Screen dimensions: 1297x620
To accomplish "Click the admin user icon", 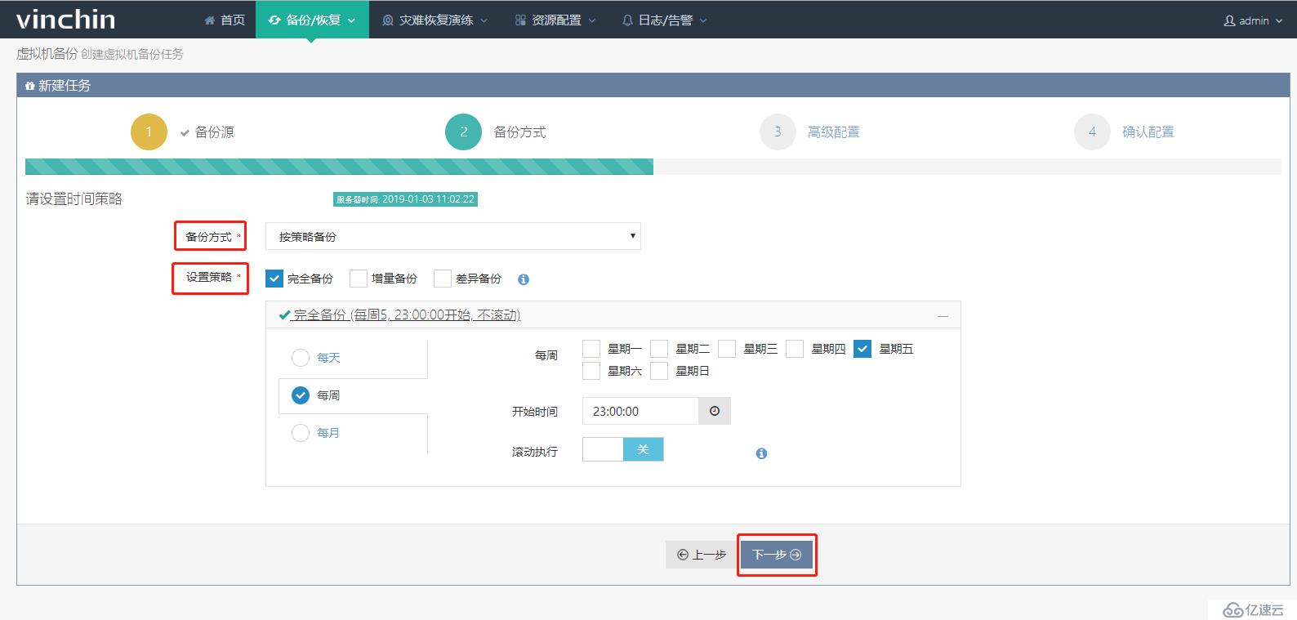I will (x=1229, y=20).
